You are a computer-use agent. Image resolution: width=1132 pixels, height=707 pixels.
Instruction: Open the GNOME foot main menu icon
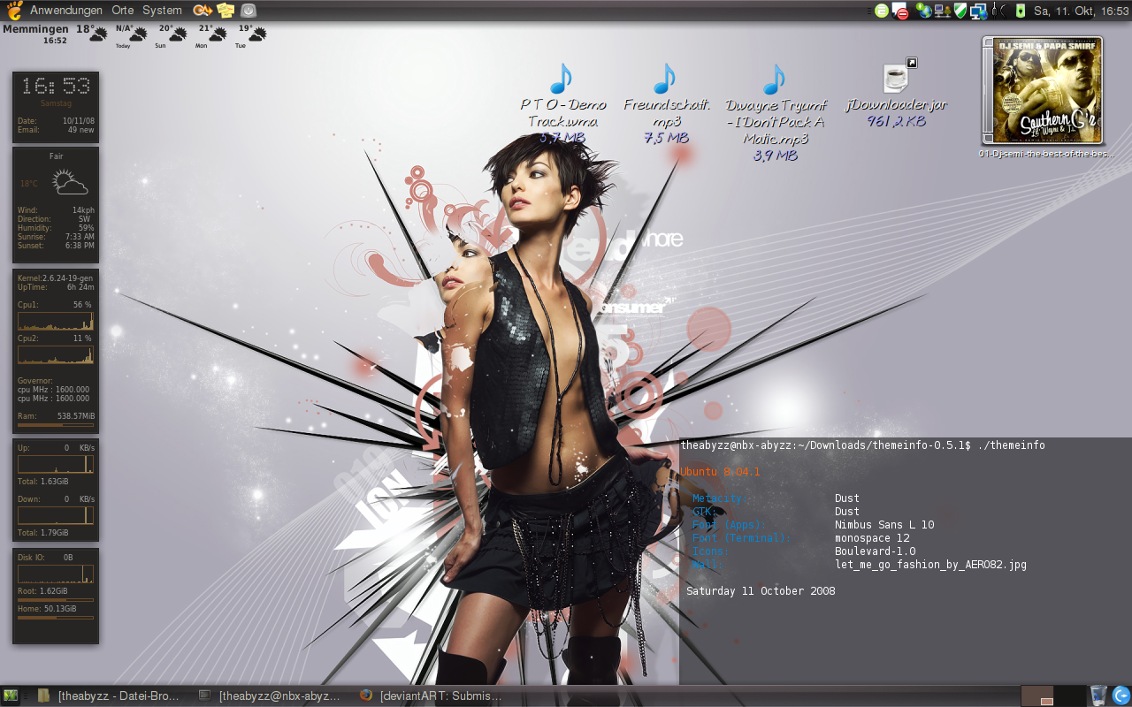coord(15,11)
